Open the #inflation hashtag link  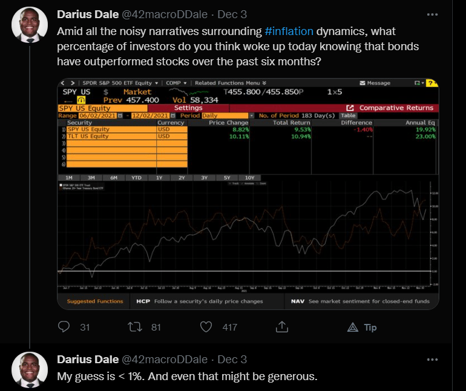point(289,31)
